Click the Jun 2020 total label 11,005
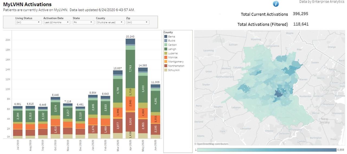The width and height of the screenshot is (347, 154). click(155, 82)
